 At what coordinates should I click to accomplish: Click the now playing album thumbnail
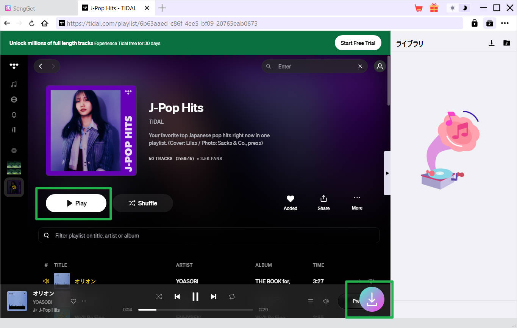17,301
